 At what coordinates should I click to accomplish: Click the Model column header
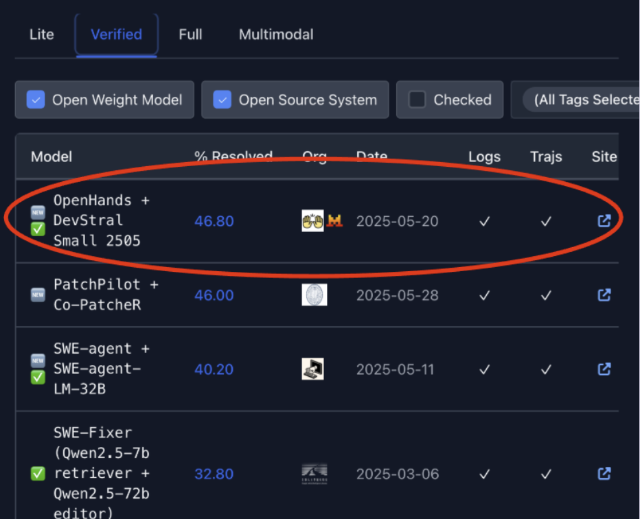pos(52,157)
